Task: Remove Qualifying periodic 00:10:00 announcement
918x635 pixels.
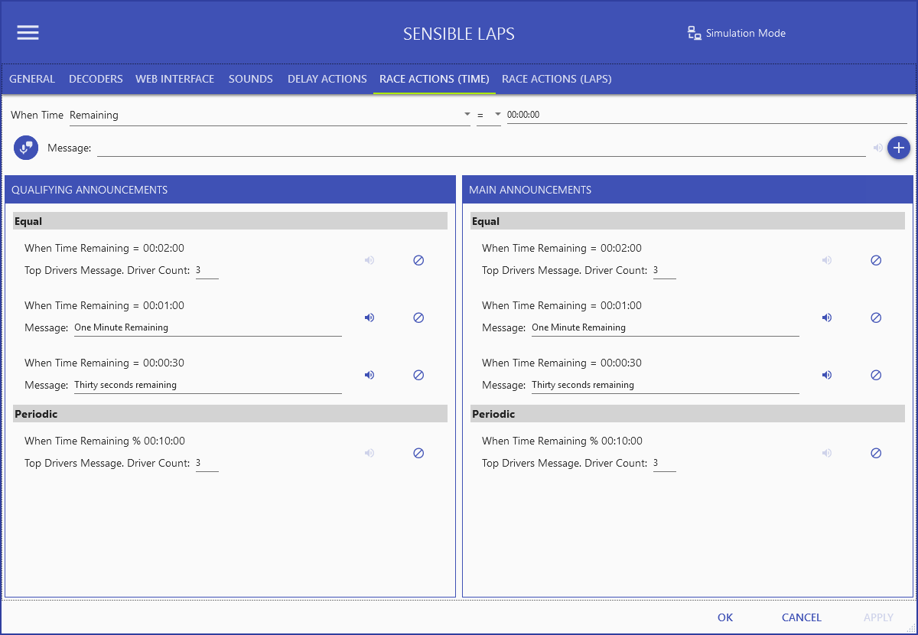Action: coord(418,453)
